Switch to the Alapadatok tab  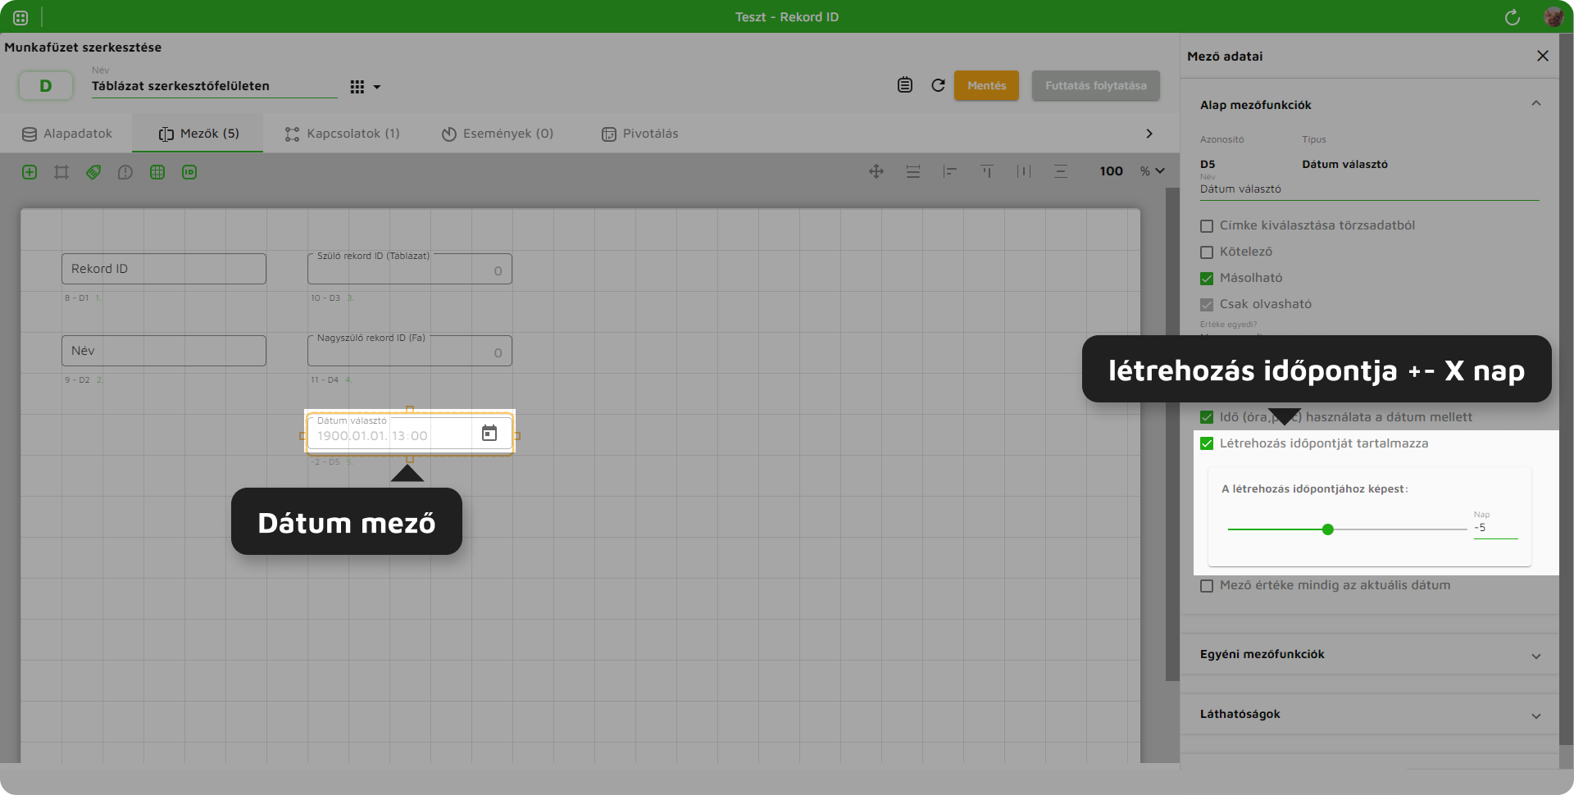[67, 134]
